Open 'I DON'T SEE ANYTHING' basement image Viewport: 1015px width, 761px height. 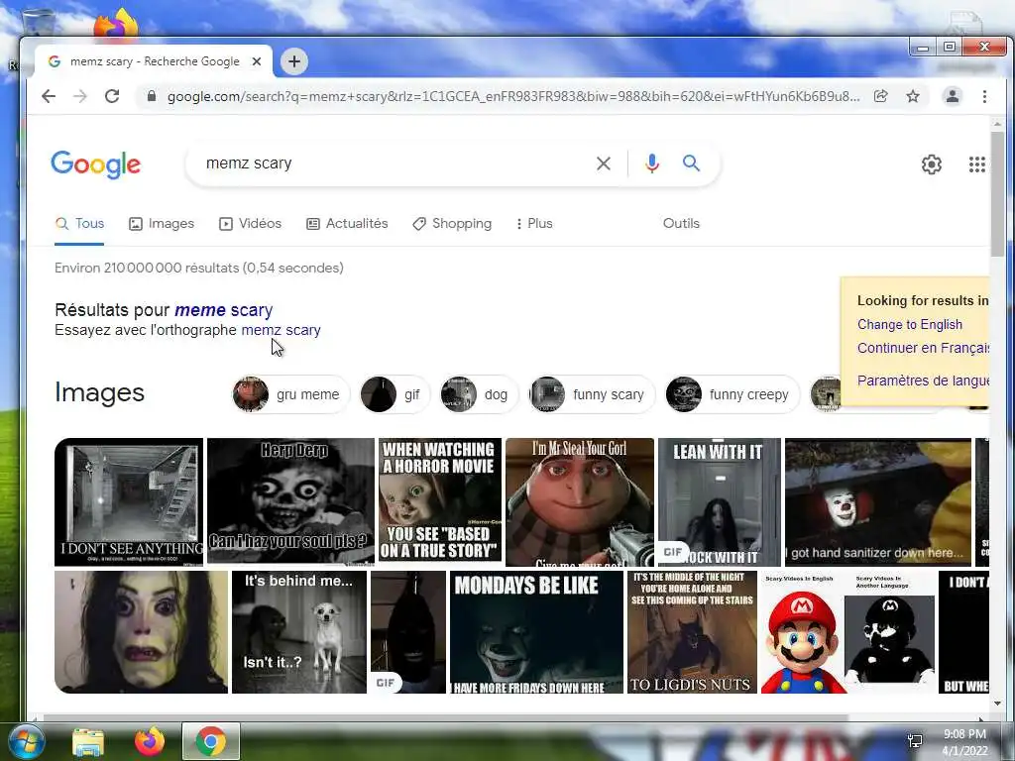coord(129,501)
